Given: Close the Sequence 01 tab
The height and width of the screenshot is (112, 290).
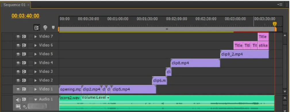Looking at the screenshot, I should tap(28, 5).
